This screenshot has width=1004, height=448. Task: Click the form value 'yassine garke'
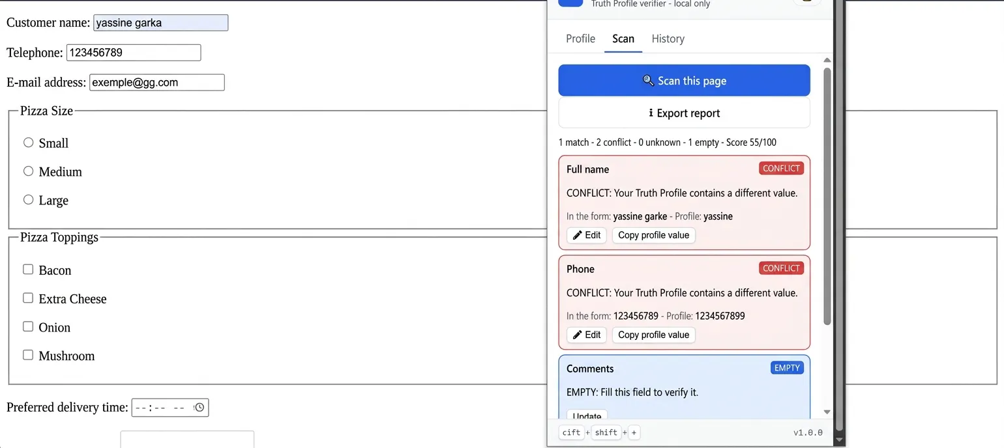tap(640, 216)
